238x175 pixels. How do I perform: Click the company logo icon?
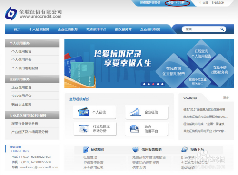11,14
